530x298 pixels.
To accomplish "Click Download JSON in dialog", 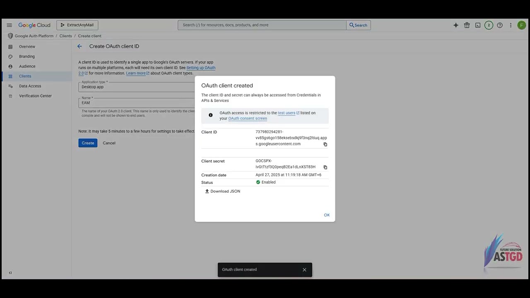I will coord(223,191).
